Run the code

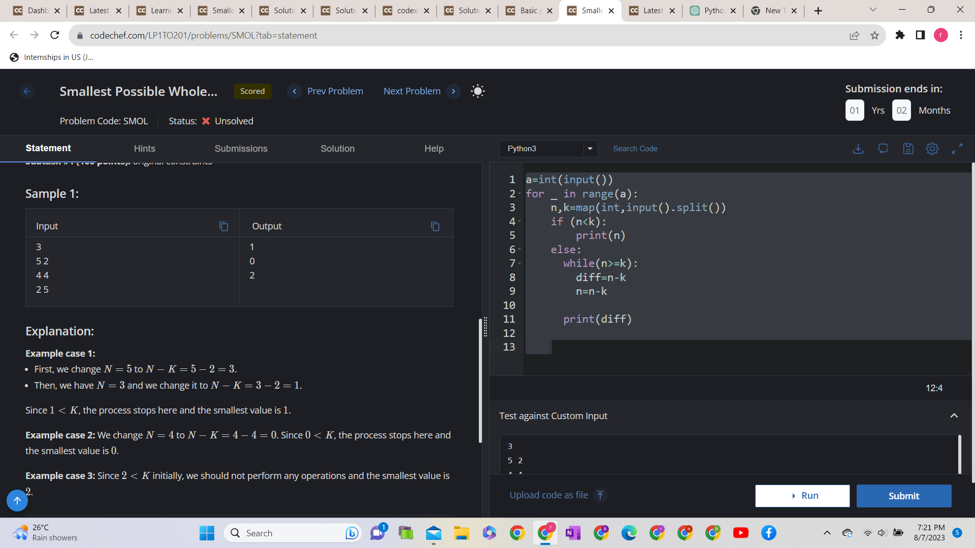click(802, 496)
